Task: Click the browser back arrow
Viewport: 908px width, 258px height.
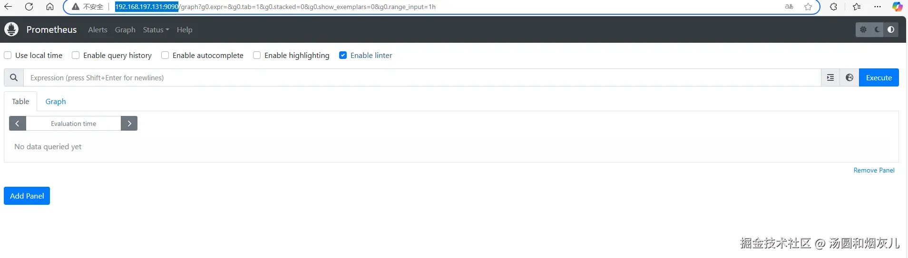Action: 8,7
